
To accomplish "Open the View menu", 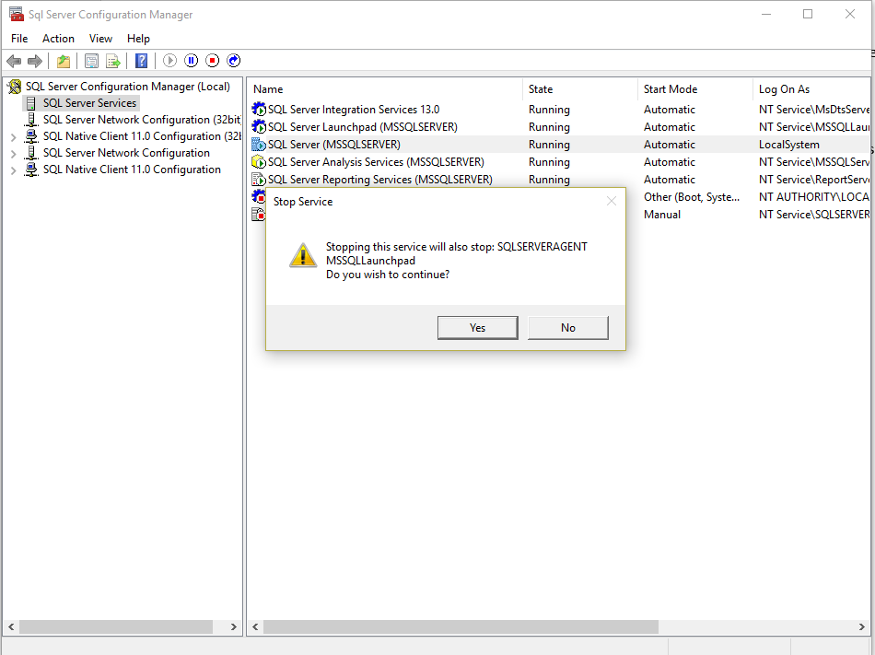I will pyautogui.click(x=100, y=39).
